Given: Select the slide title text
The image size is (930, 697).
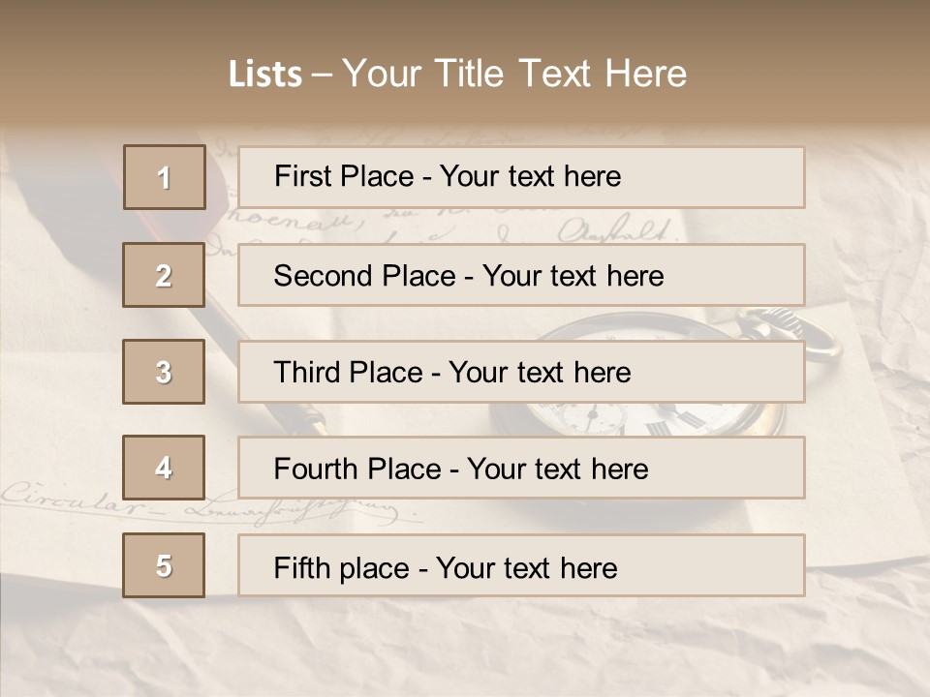Looking at the screenshot, I should pyautogui.click(x=457, y=74).
